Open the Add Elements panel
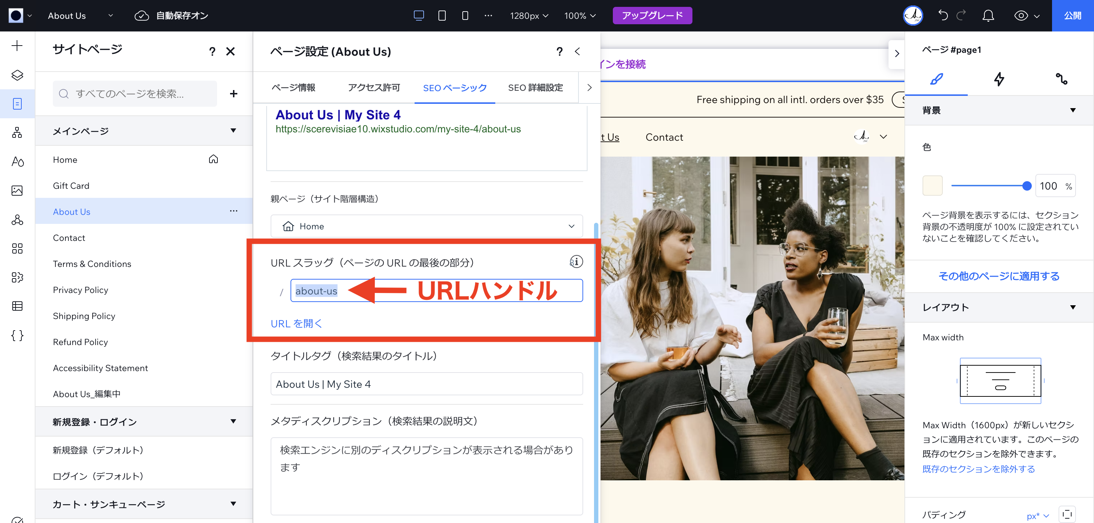 pos(17,46)
